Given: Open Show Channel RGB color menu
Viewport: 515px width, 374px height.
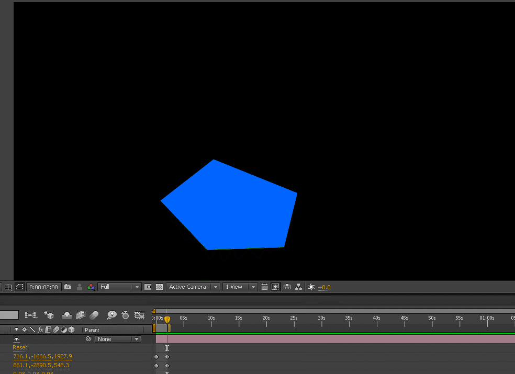Looking at the screenshot, I should (91, 287).
